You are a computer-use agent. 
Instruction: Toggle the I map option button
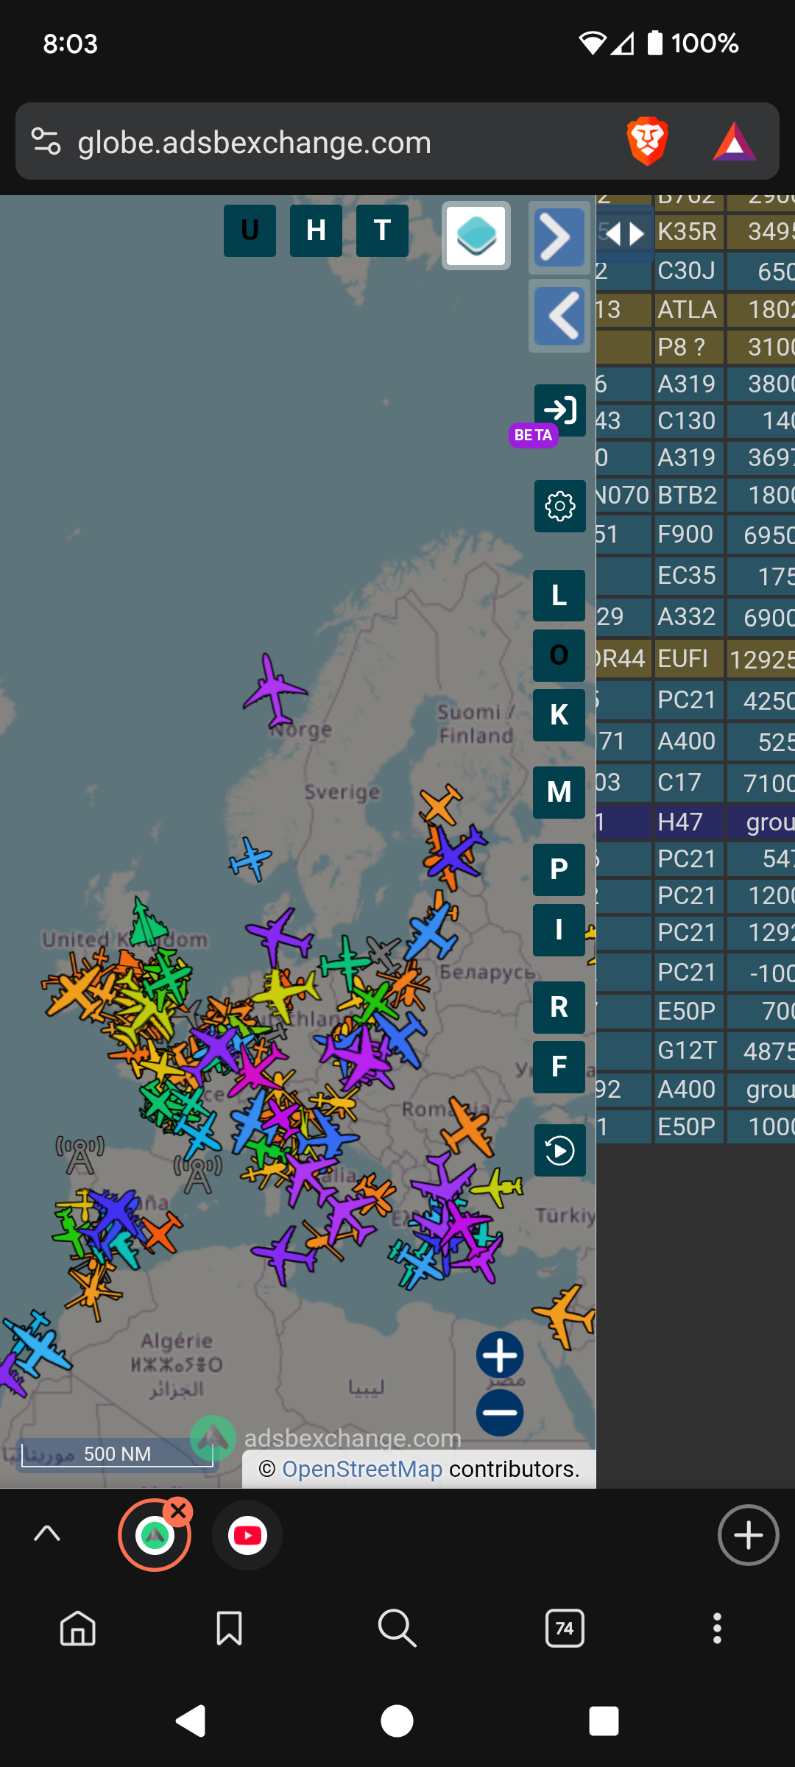[x=559, y=930]
